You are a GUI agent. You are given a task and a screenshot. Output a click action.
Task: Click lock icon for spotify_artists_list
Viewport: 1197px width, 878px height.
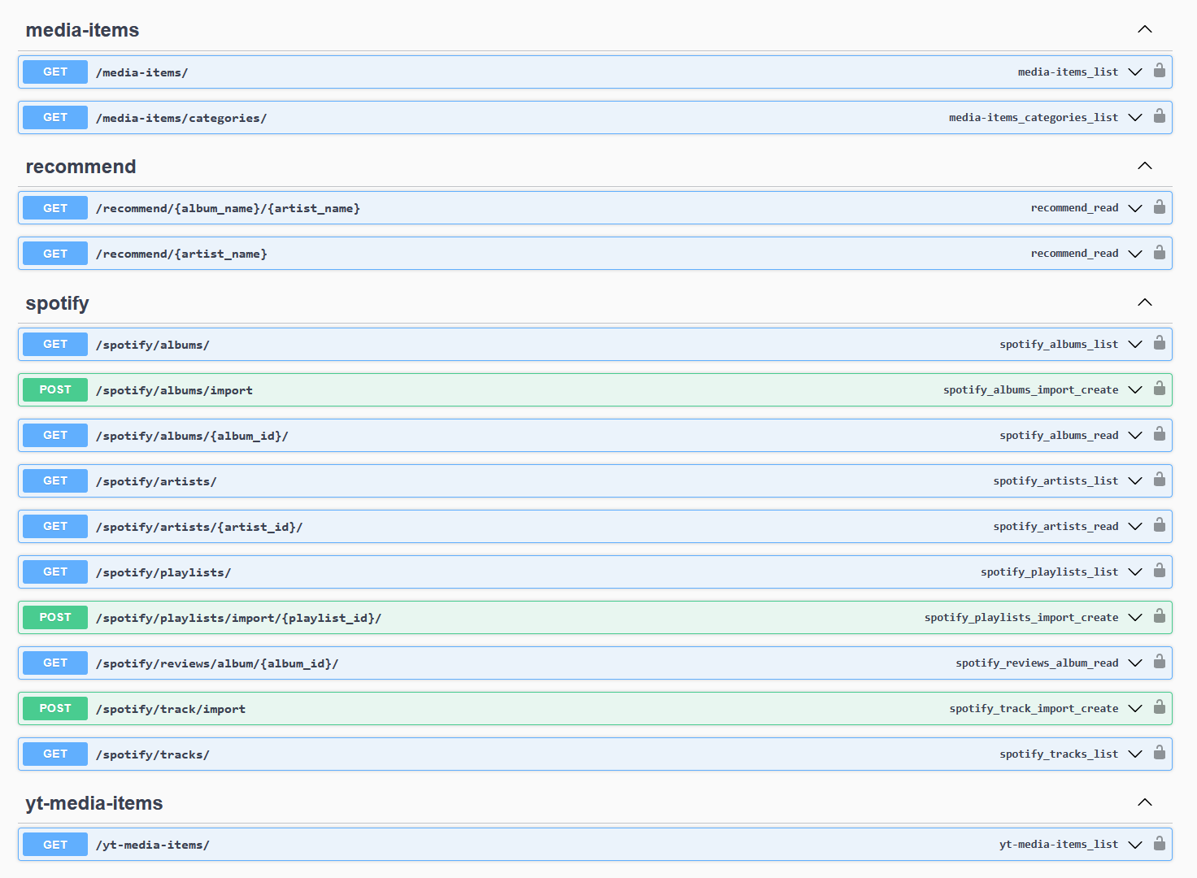[1160, 480]
